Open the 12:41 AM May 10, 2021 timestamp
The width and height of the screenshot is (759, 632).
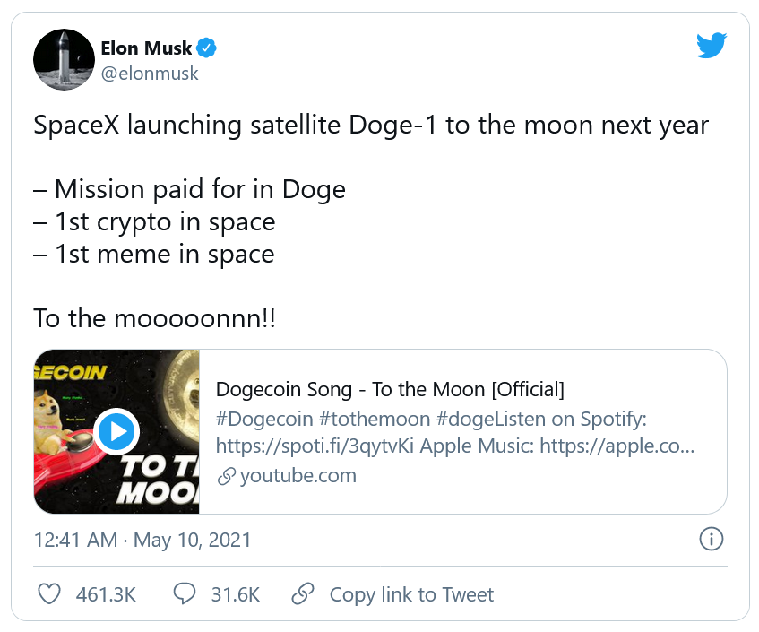pos(142,540)
